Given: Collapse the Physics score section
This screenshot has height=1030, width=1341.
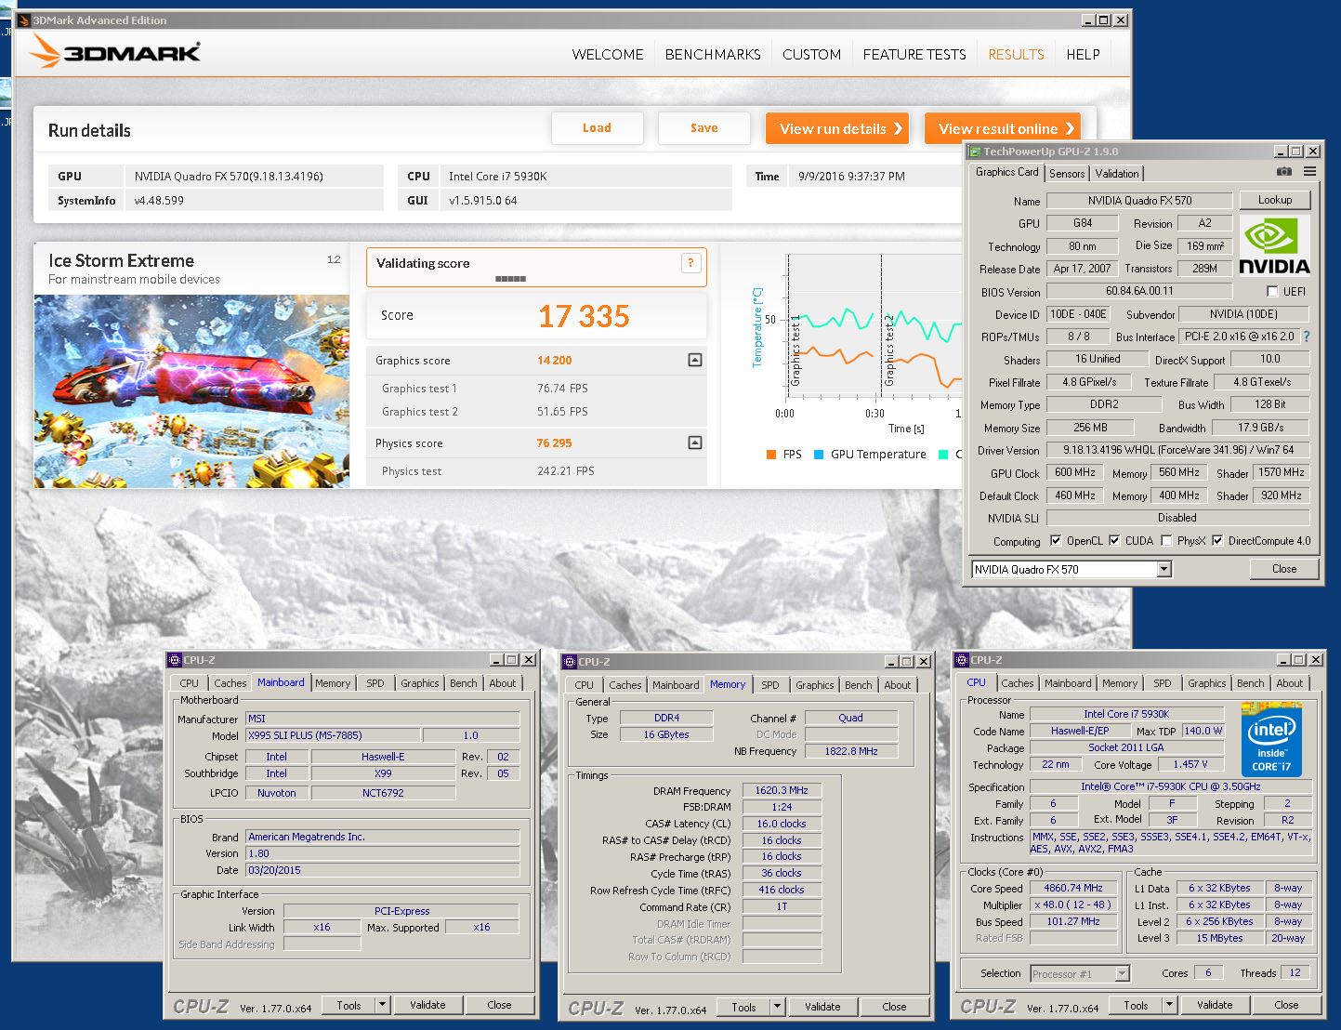Looking at the screenshot, I should click(x=694, y=442).
